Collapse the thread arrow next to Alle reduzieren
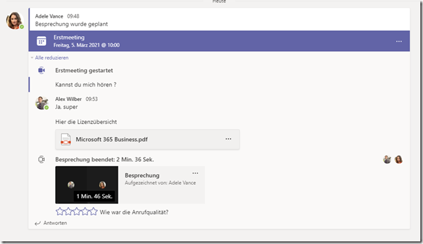The height and width of the screenshot is (244, 423). (32, 58)
